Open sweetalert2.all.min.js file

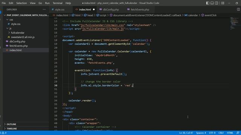(26, 37)
